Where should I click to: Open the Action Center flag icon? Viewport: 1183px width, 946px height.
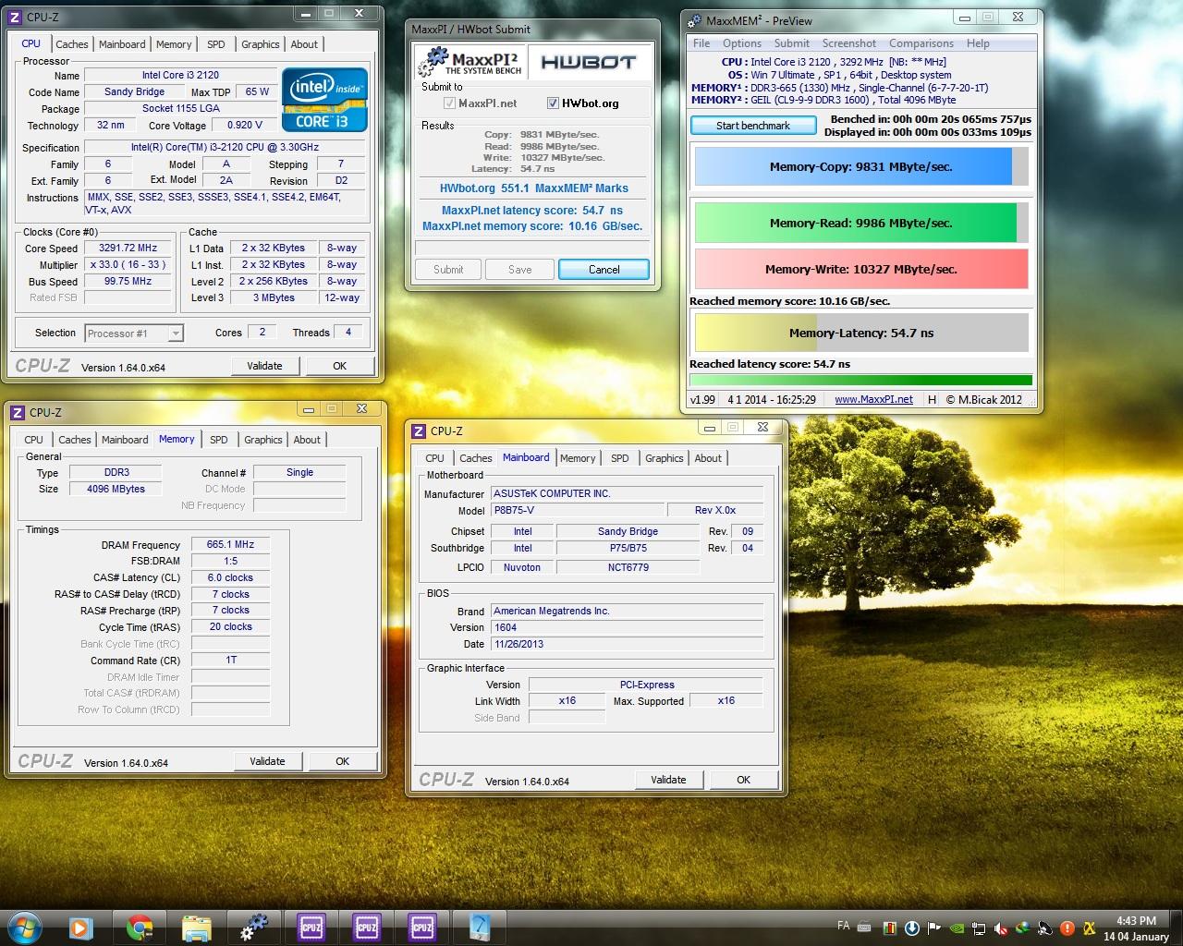934,928
